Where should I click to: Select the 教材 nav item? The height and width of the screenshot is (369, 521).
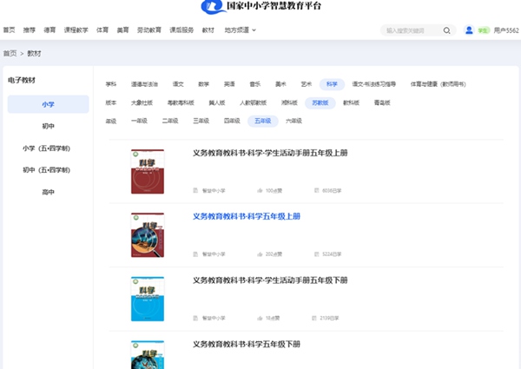208,30
